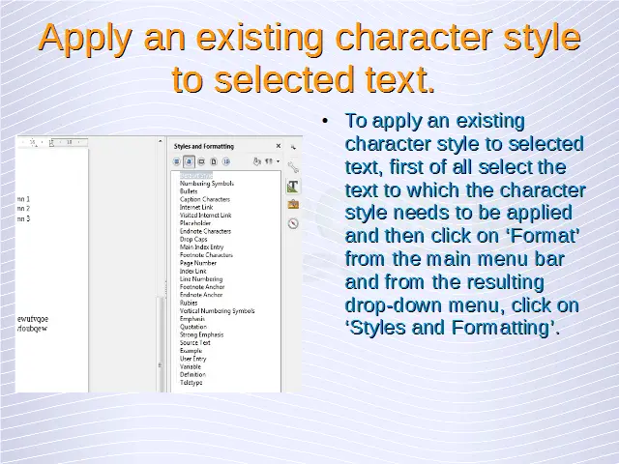This screenshot has width=619, height=464.
Task: Open sidebar Navigator compass icon
Action: [x=292, y=222]
